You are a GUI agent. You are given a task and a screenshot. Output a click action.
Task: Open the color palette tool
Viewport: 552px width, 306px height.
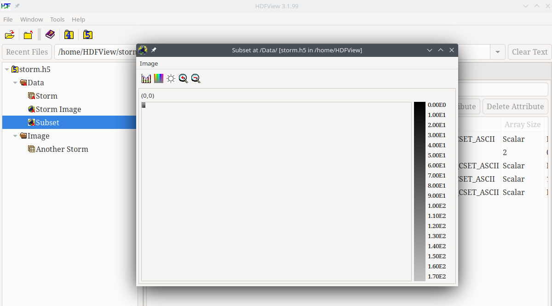[x=159, y=78]
